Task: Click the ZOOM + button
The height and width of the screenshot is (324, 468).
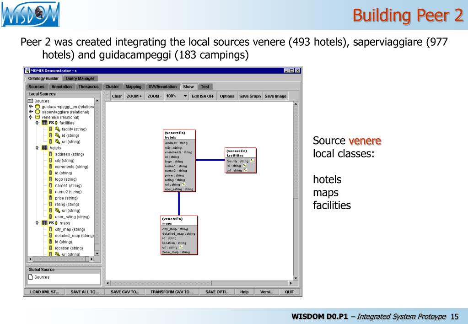Action: 134,96
